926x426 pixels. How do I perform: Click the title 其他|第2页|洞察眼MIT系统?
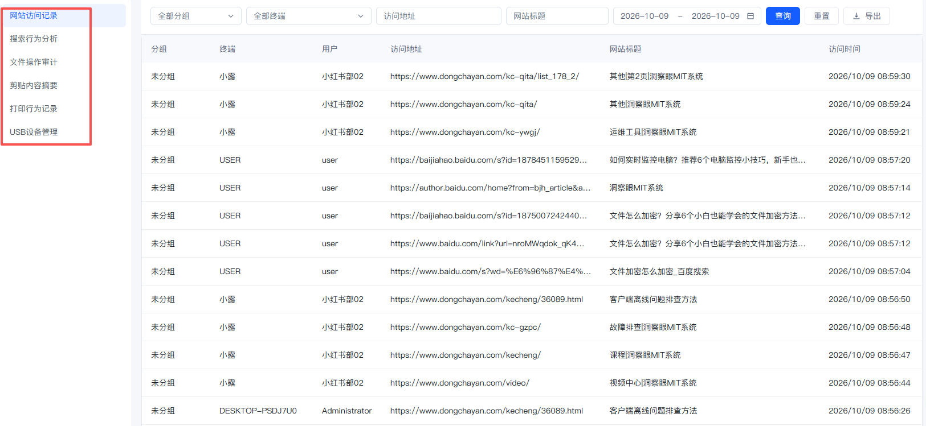pos(656,76)
